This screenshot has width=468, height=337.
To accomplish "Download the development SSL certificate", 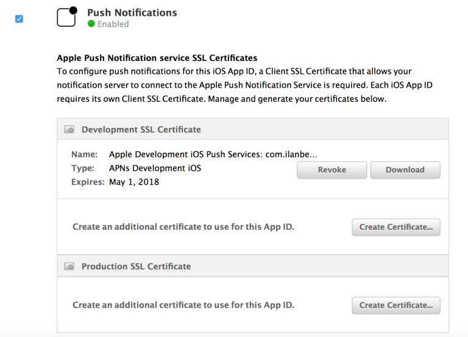I will point(405,170).
